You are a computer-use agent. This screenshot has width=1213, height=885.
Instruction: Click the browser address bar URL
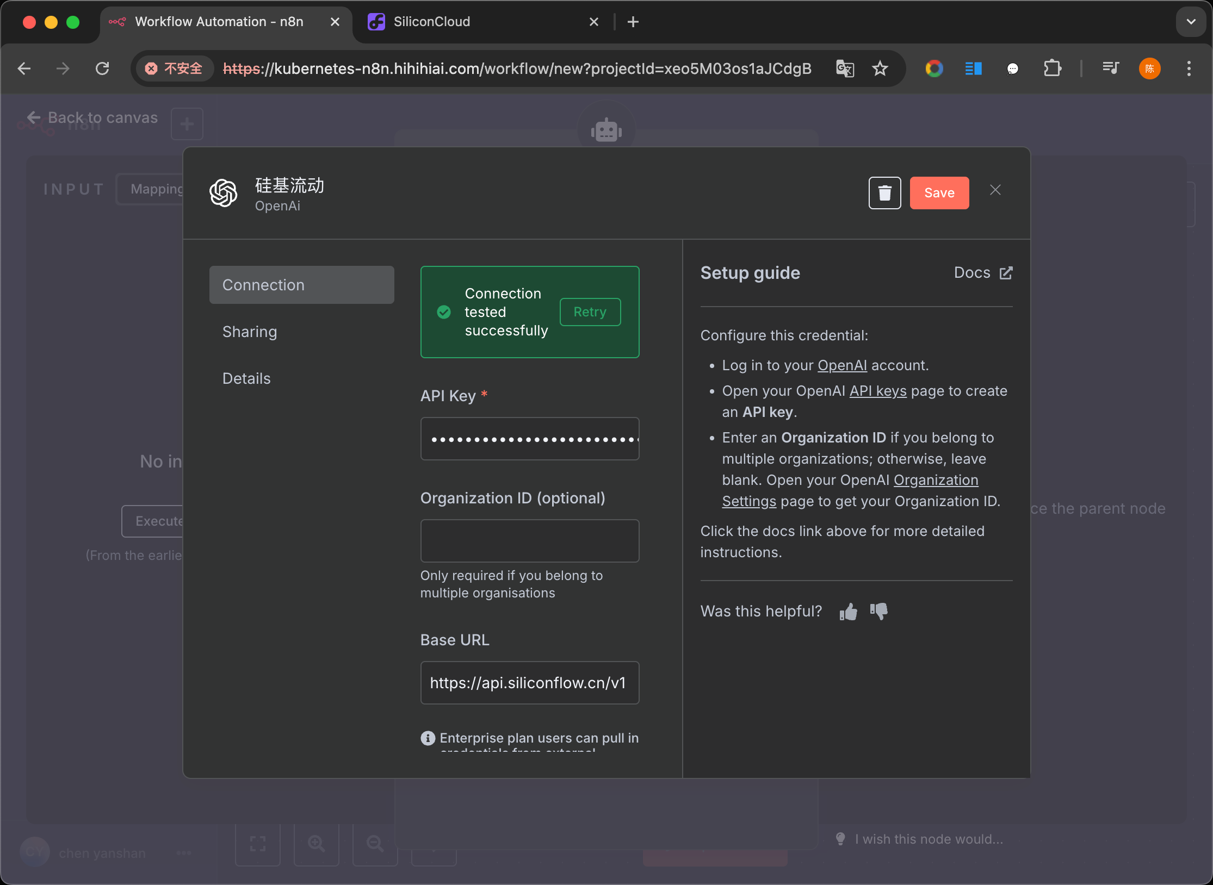click(517, 68)
